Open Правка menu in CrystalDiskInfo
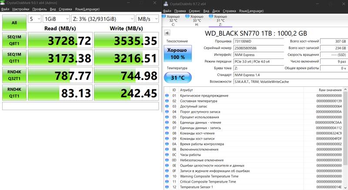 (x=180, y=11)
